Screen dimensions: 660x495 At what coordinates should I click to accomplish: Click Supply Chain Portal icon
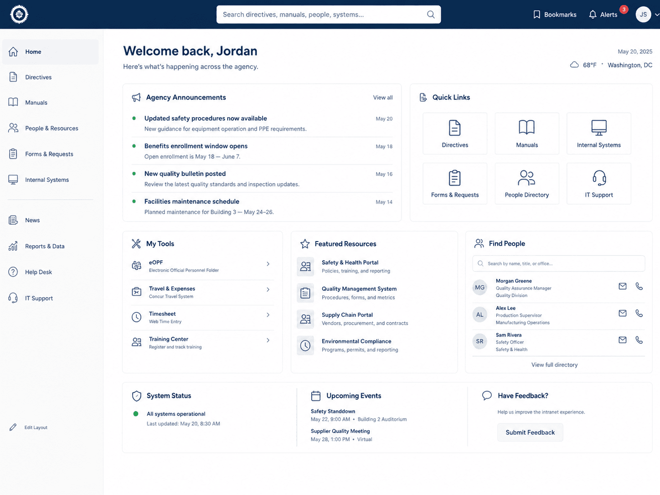[x=305, y=319]
